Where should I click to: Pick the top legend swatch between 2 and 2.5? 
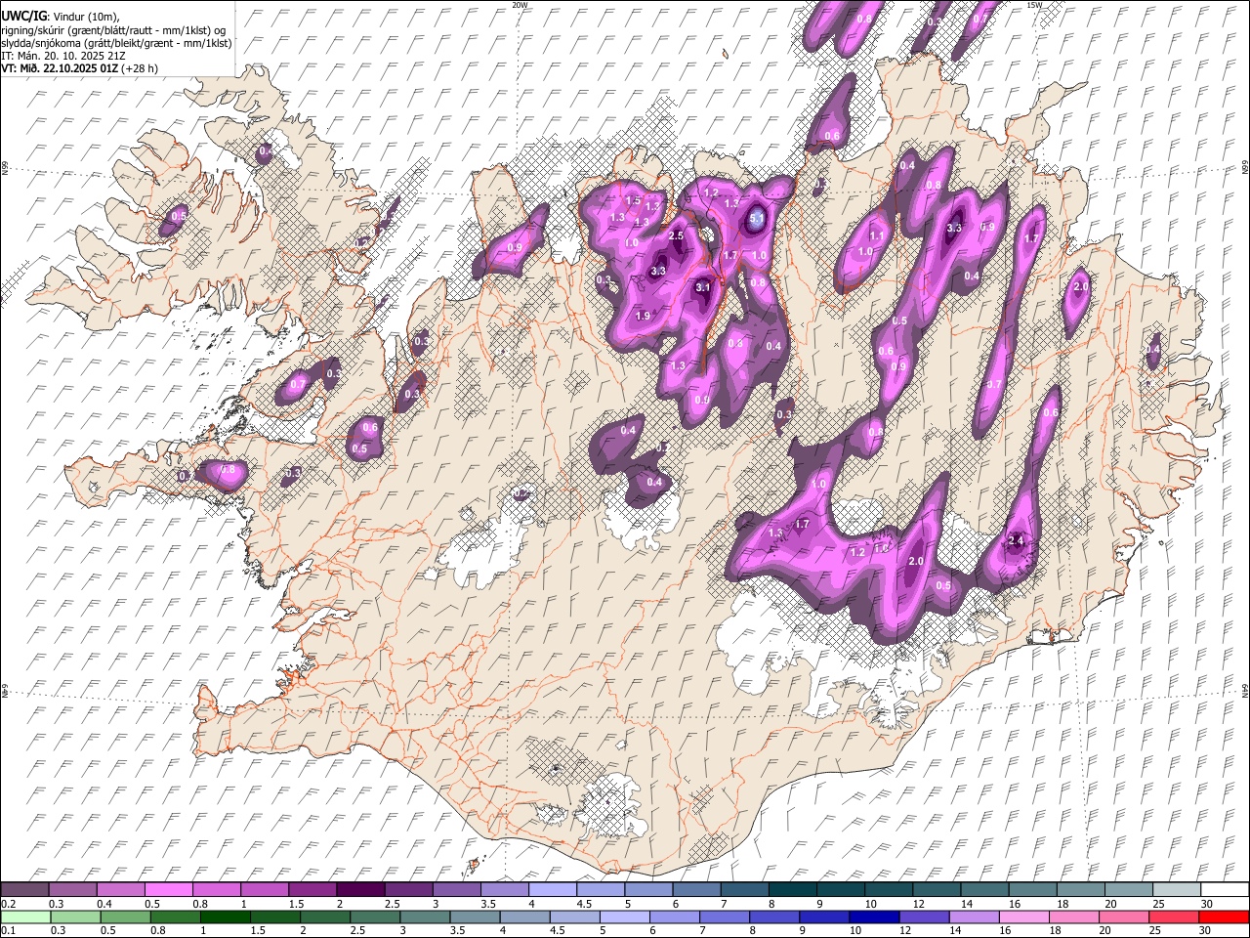click(360, 889)
